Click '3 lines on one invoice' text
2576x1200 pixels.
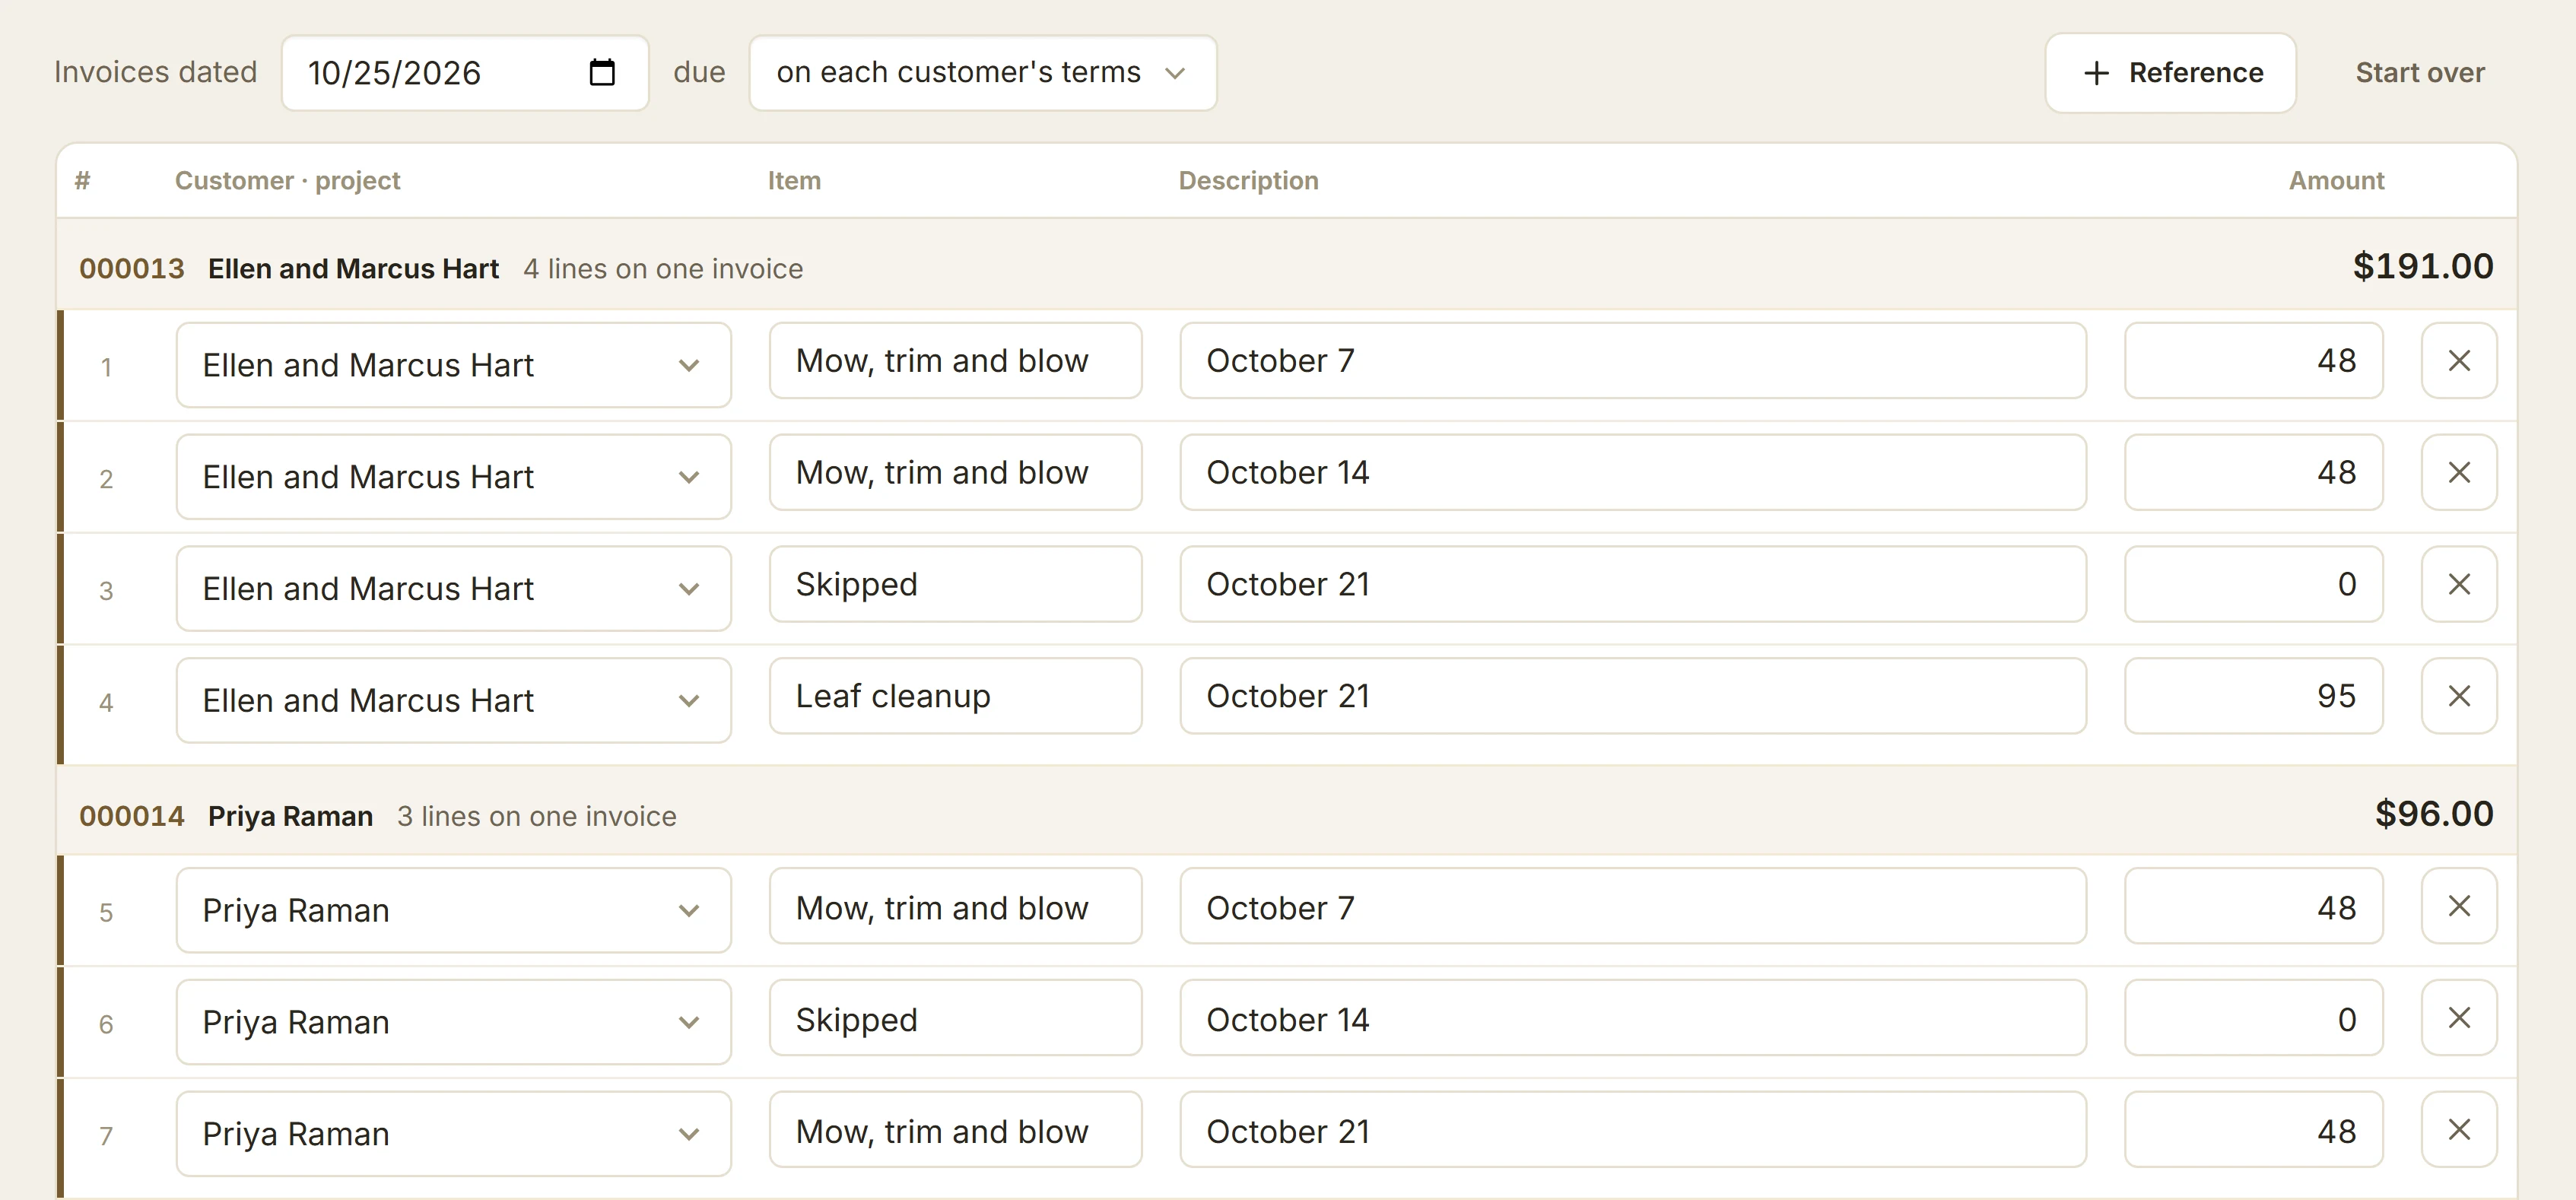[537, 816]
